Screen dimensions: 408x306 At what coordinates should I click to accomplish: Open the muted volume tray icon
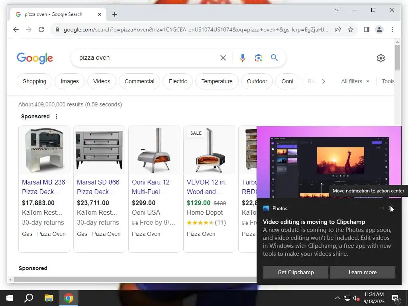(x=356, y=298)
